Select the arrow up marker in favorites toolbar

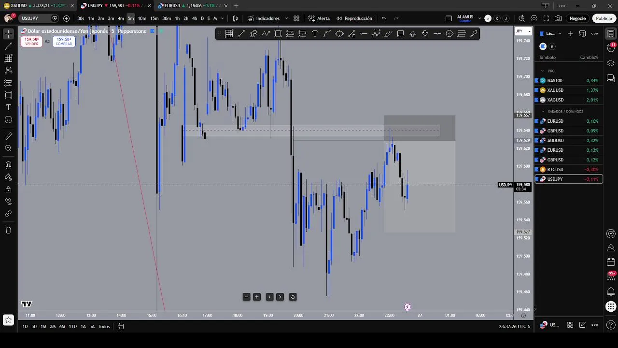pyautogui.click(x=413, y=33)
